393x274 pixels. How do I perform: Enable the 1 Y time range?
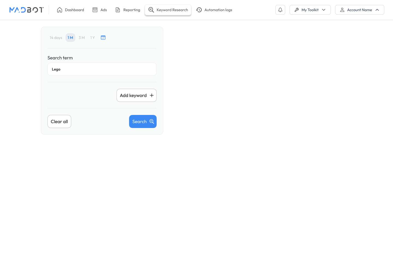click(x=92, y=38)
